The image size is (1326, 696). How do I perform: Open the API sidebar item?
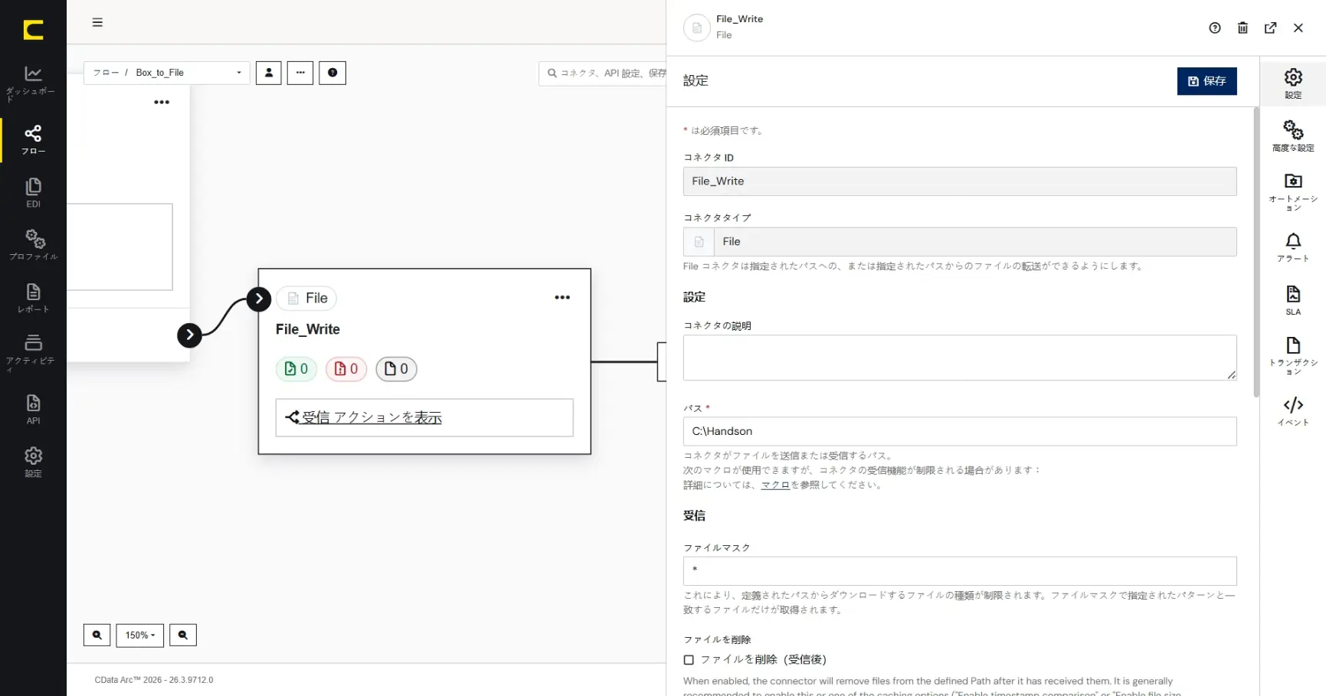tap(33, 409)
